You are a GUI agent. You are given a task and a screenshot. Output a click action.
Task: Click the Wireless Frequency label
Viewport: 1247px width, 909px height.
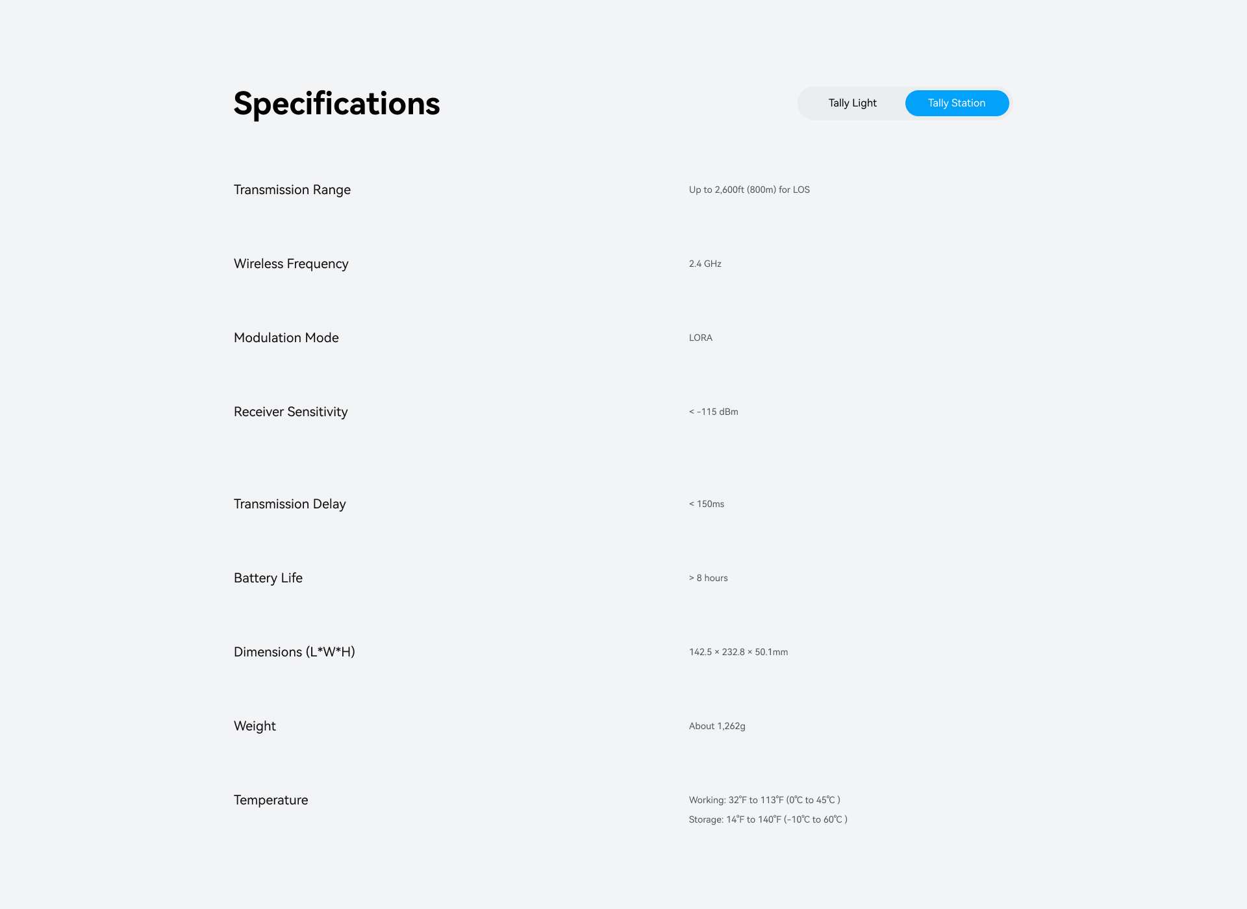pos(291,264)
